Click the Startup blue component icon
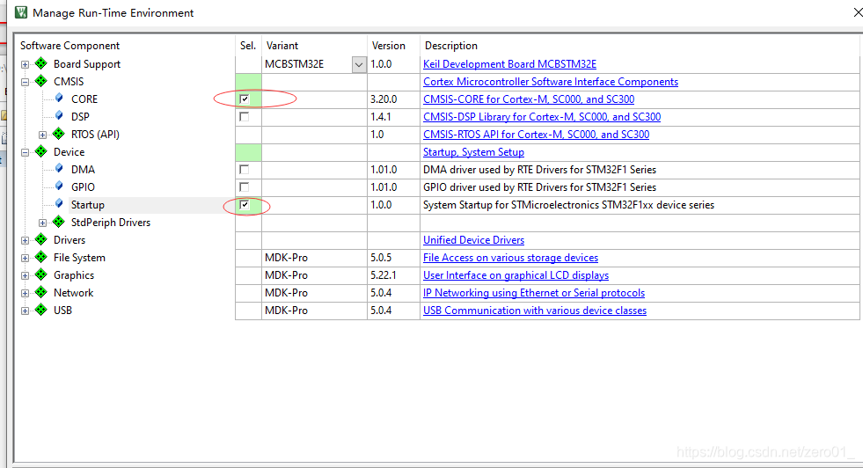This screenshot has height=468, width=863. click(59, 204)
